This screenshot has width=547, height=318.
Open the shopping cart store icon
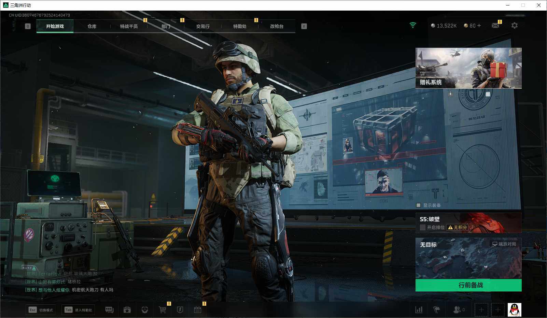[x=163, y=310]
